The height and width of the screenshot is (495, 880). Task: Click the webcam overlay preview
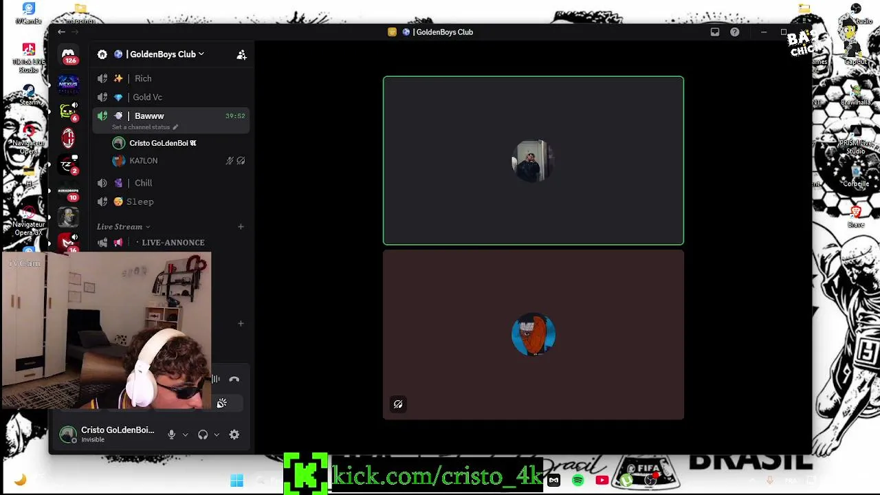(x=107, y=331)
